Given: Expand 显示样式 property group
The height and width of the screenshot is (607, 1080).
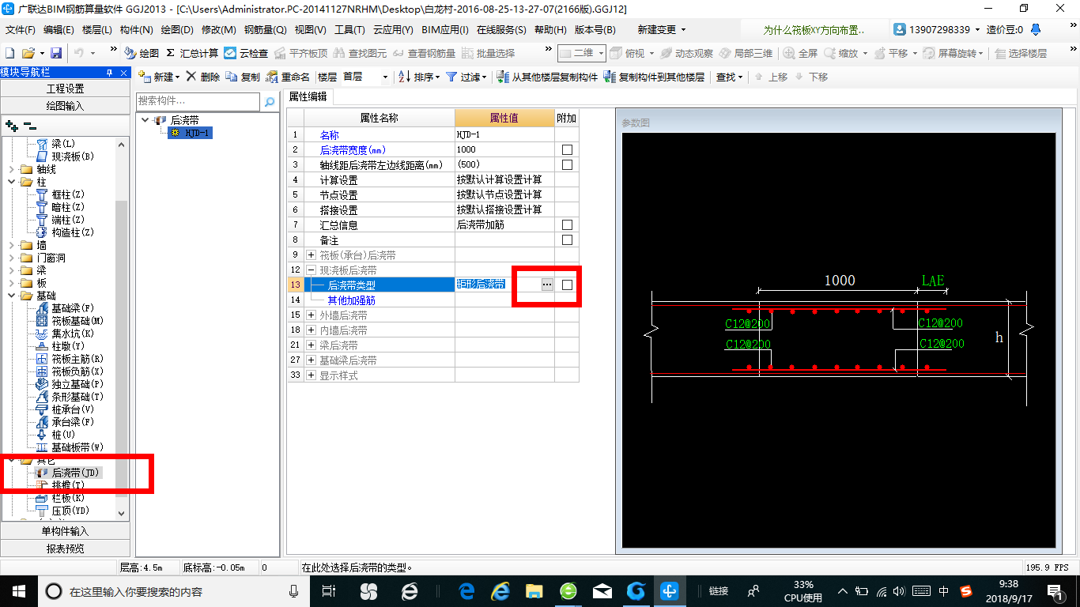Looking at the screenshot, I should pyautogui.click(x=311, y=375).
